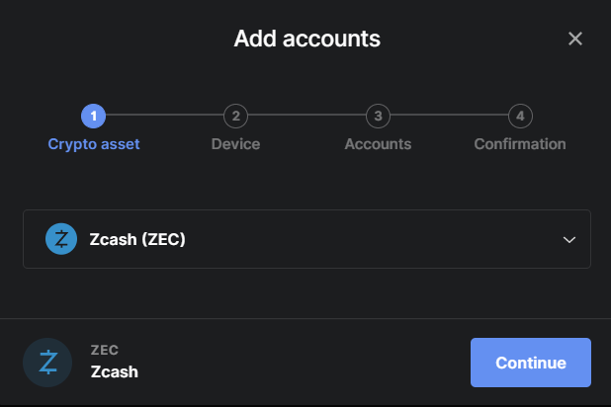The image size is (611, 407).
Task: Click the step 3 circle indicator
Action: tap(378, 116)
